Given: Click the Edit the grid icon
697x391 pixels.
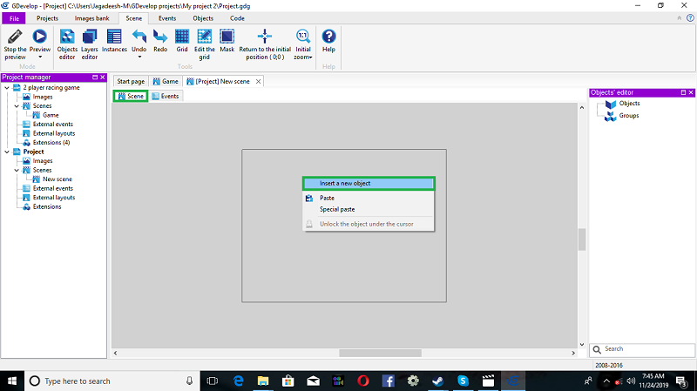Looking at the screenshot, I should pos(205,37).
